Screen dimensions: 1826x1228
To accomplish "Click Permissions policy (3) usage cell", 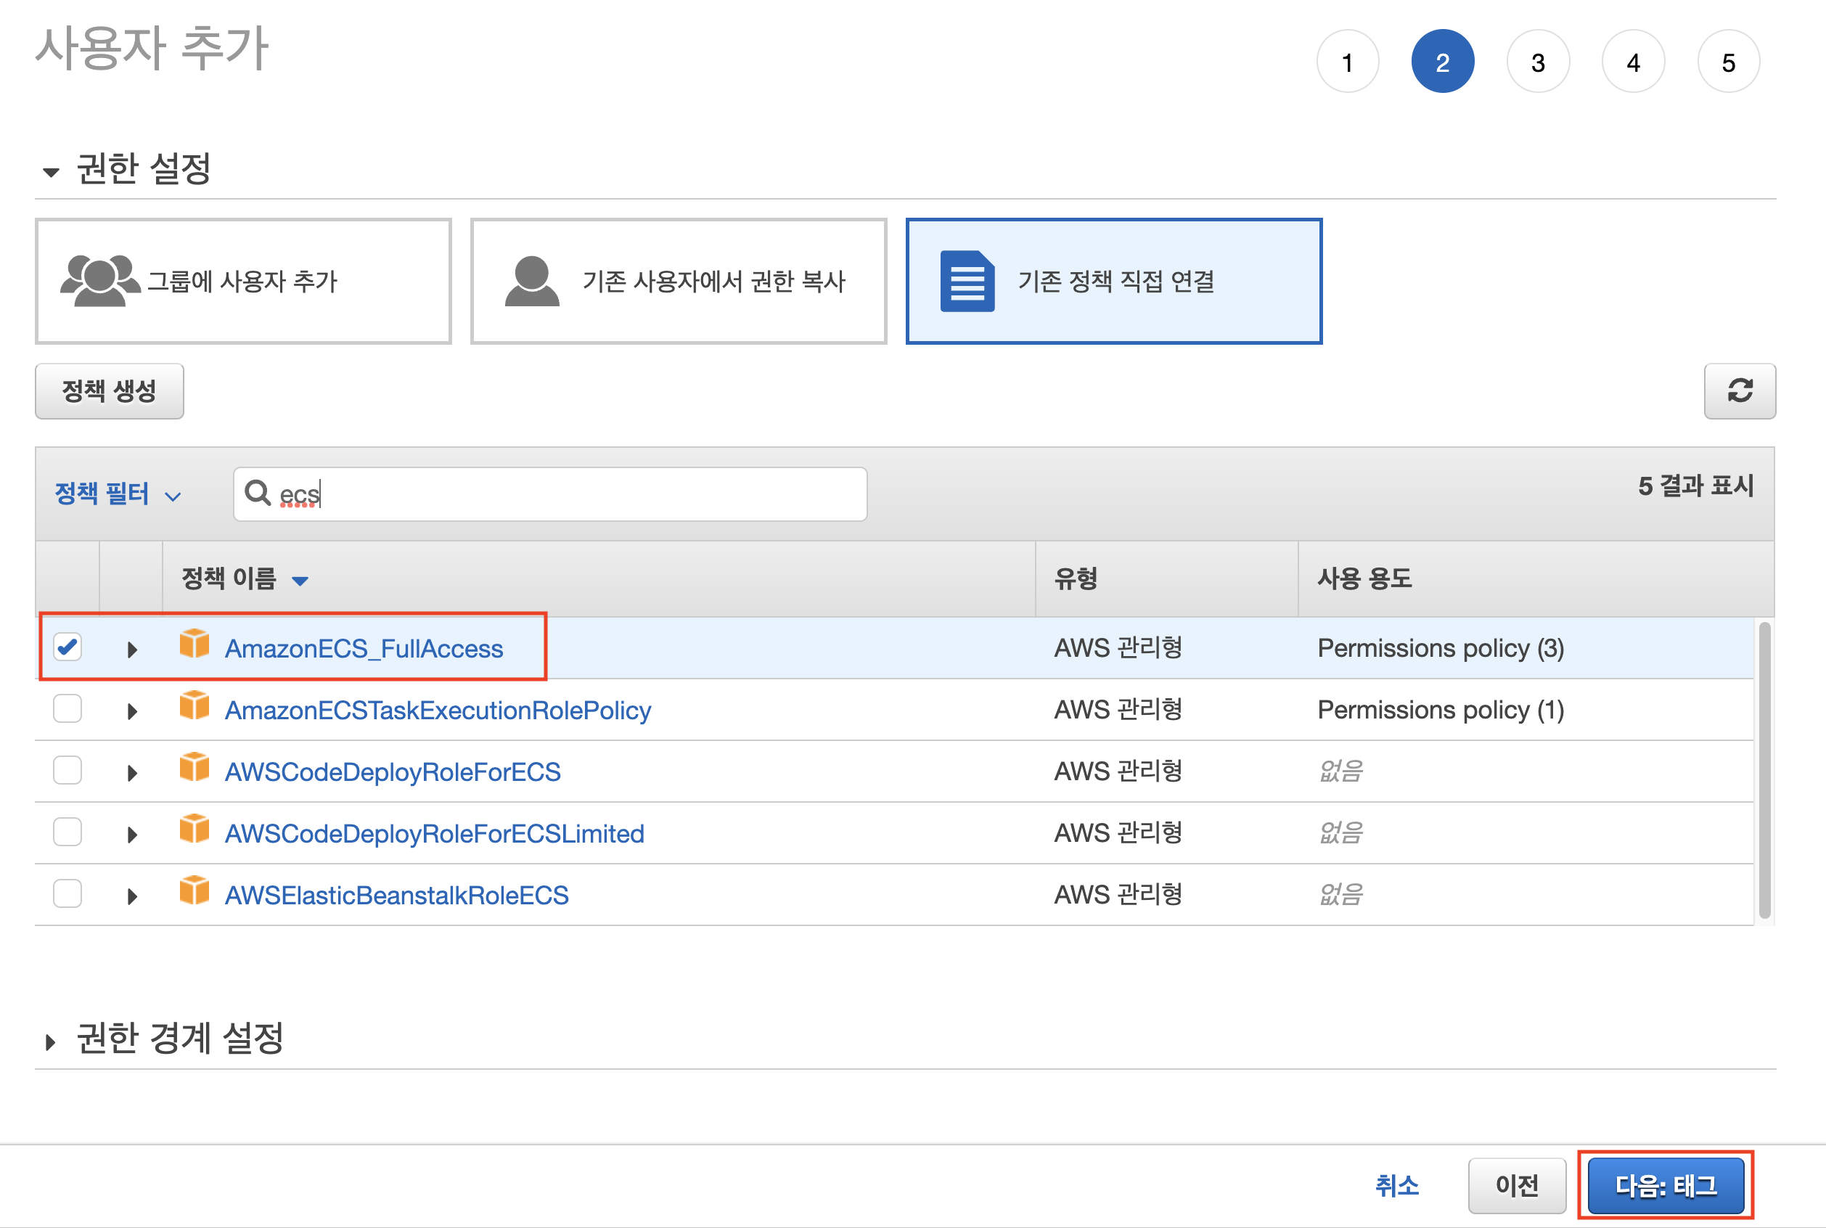I will point(1441,648).
